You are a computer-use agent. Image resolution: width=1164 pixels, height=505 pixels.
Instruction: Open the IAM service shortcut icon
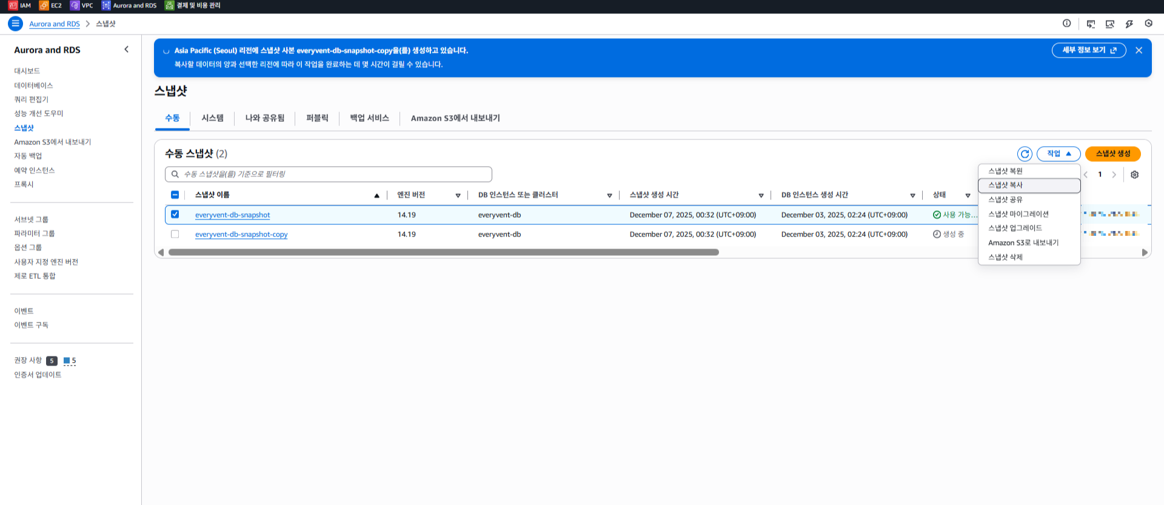(x=13, y=5)
